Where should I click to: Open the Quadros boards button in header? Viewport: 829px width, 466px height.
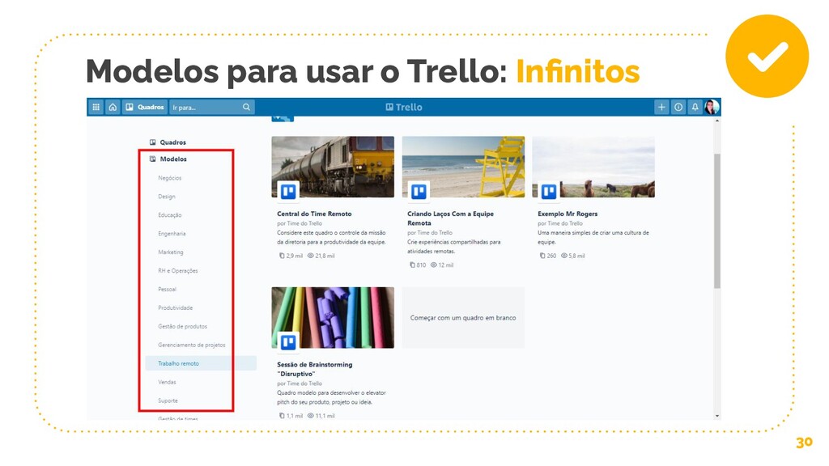[x=145, y=108]
